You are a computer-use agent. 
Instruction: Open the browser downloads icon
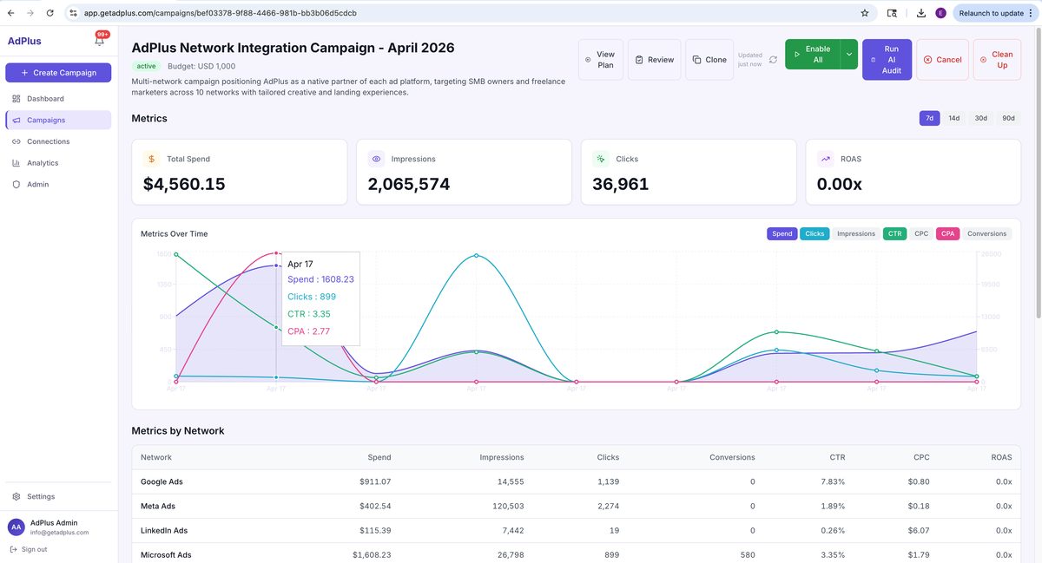920,13
